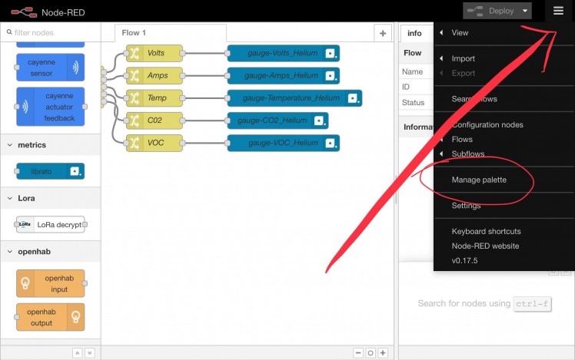Open Manage palette from the menu
Viewport: 575px width, 360px height.
[x=479, y=180]
